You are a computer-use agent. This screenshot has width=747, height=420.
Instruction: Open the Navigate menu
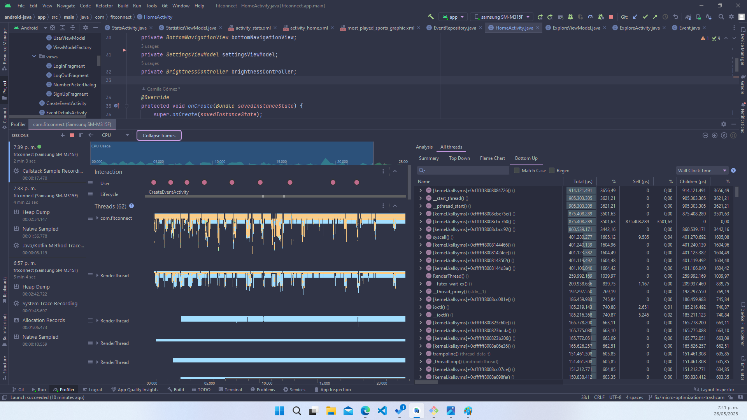66,5
